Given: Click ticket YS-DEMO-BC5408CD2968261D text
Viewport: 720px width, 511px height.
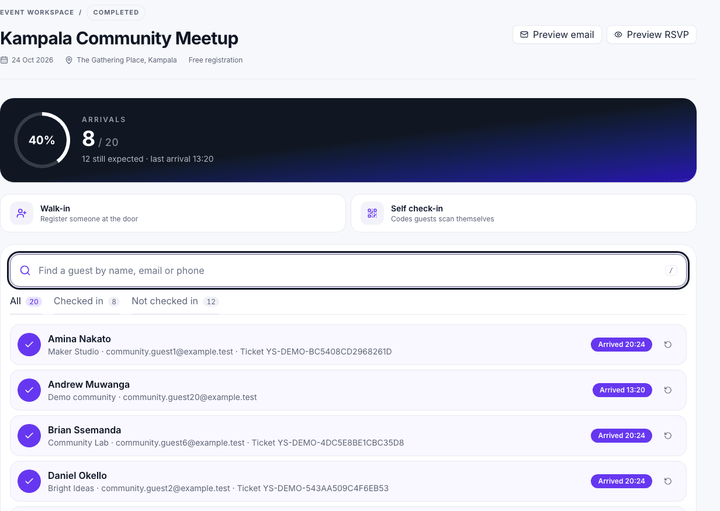Looking at the screenshot, I should (316, 352).
